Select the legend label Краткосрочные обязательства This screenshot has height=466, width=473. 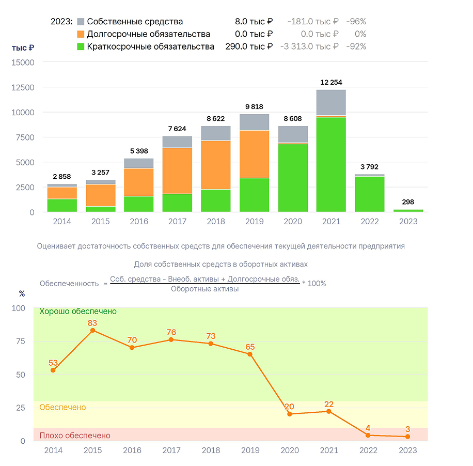point(151,46)
